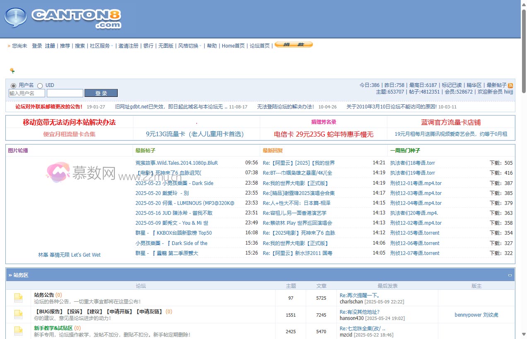Expand the 社区服务 dropdown menu
The image size is (527, 339).
click(x=102, y=46)
